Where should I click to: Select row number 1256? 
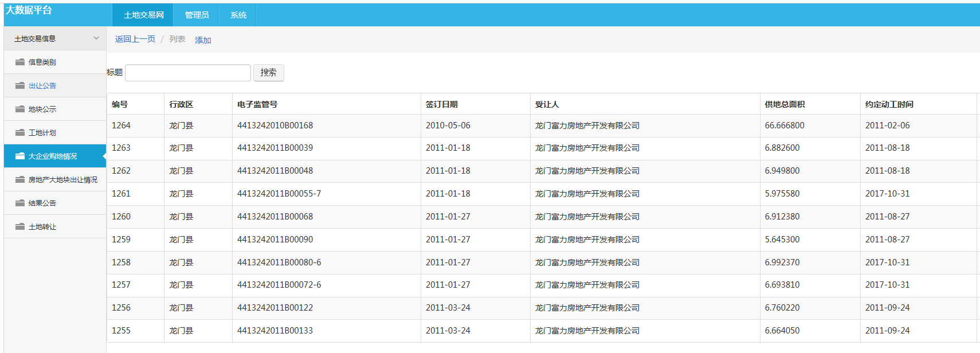121,308
